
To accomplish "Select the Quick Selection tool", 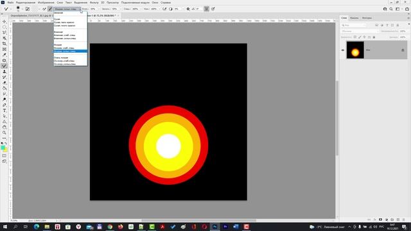I will coord(4,38).
